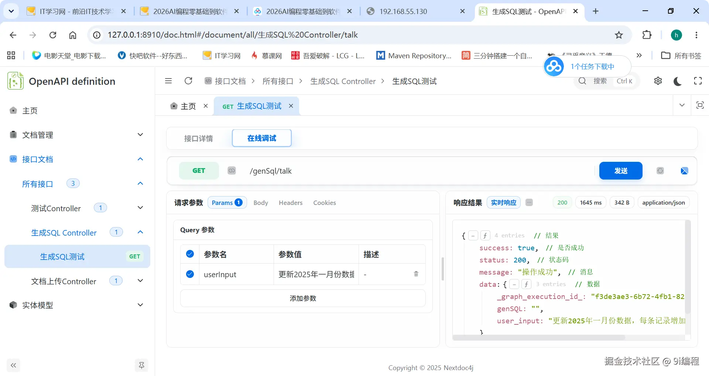709x376 pixels.
Task: Click the root JSON function f icon
Action: [485, 236]
